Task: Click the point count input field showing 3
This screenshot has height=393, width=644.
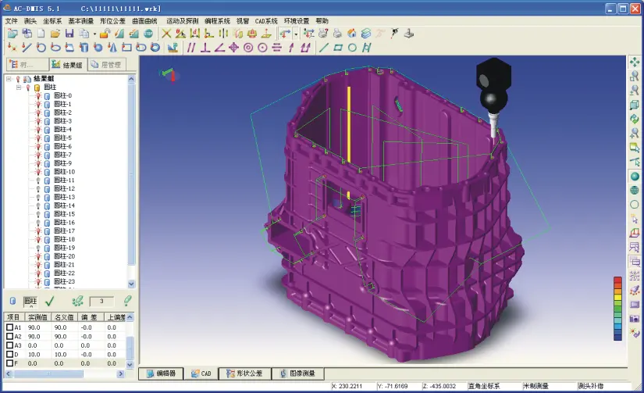Action: [x=101, y=301]
